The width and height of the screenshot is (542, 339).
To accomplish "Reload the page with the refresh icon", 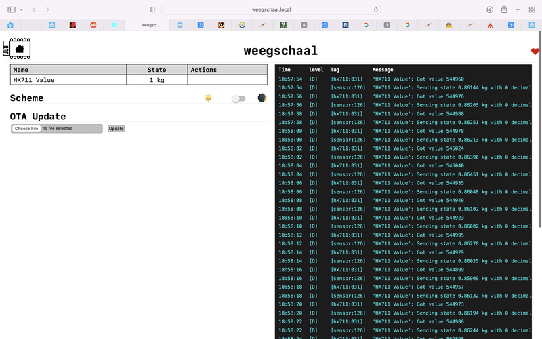I will (x=376, y=9).
